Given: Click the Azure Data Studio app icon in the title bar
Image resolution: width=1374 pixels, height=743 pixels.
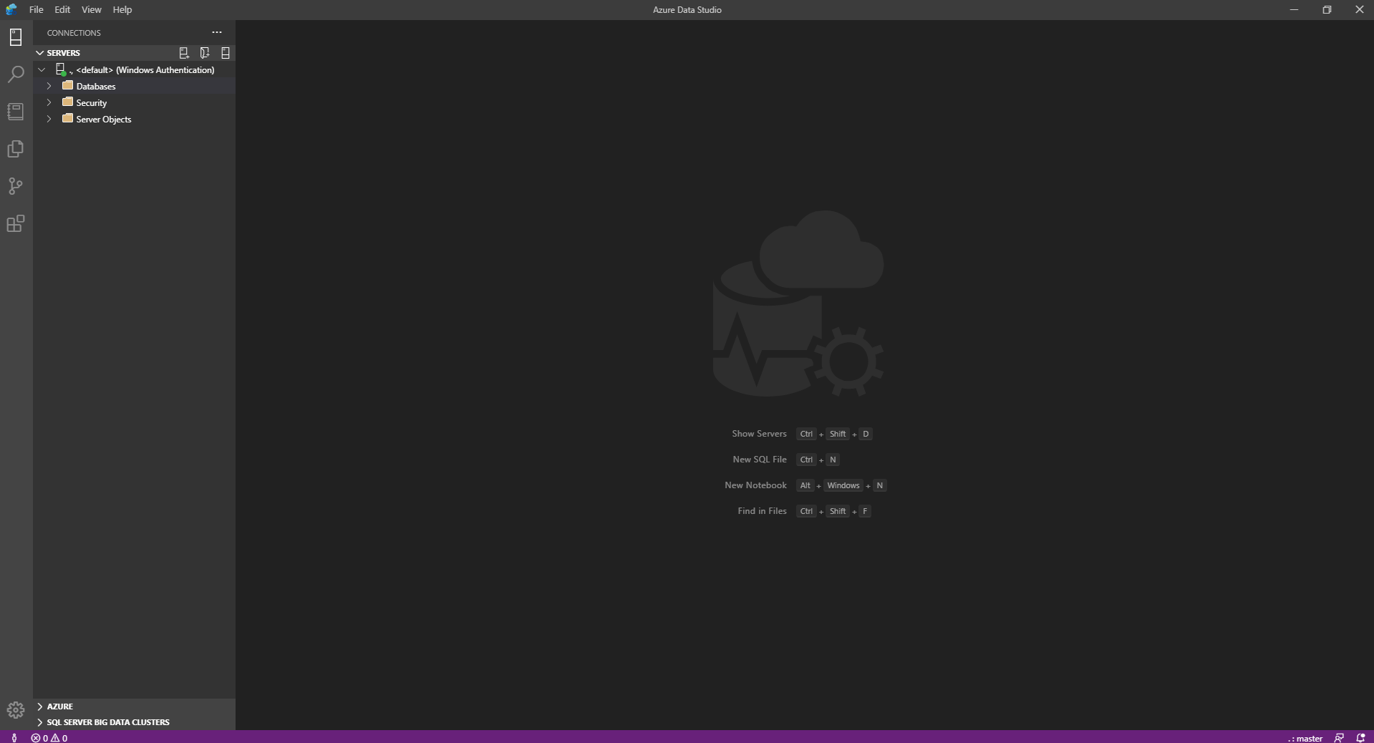Looking at the screenshot, I should point(11,9).
